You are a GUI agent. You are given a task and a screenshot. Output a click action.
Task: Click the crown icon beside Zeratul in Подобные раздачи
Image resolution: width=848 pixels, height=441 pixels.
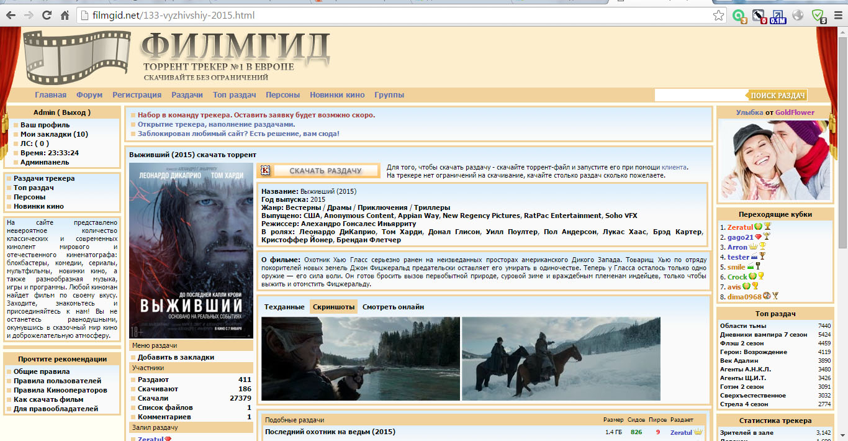[x=698, y=432]
